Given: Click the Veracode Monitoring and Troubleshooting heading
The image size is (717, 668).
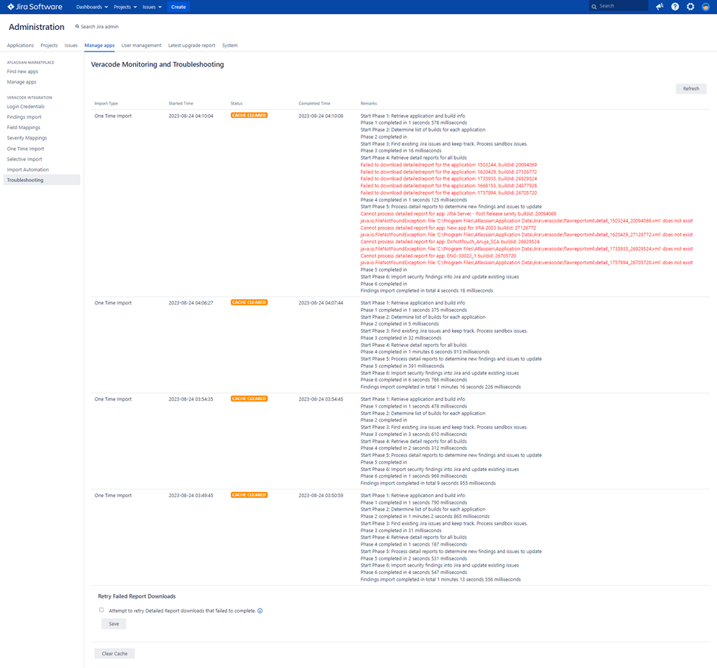Looking at the screenshot, I should tap(158, 64).
